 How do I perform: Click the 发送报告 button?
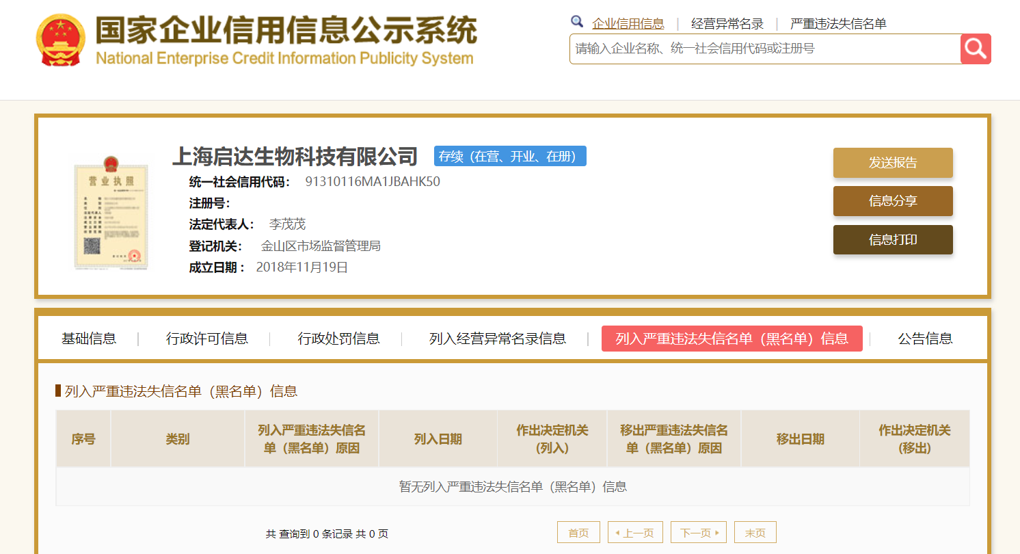click(893, 163)
